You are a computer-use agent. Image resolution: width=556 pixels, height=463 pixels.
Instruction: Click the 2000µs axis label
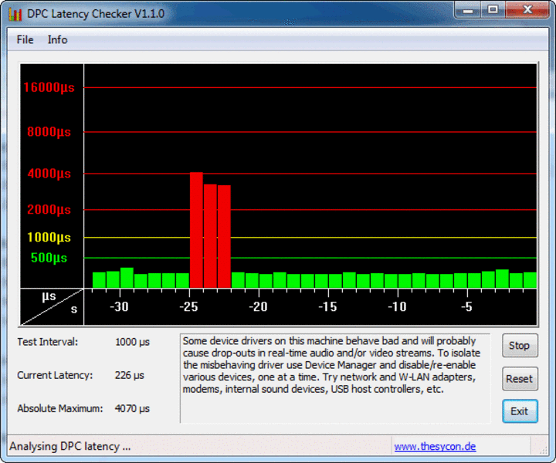point(49,209)
